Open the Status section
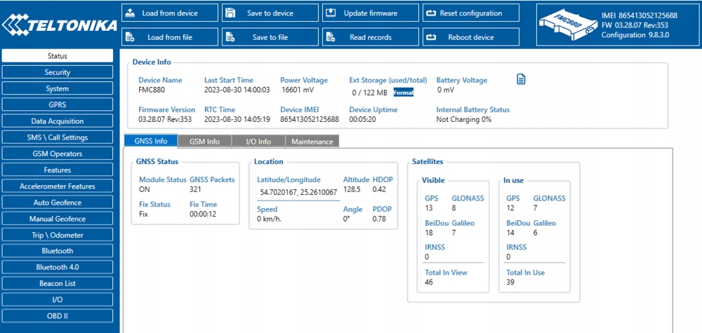 [x=58, y=56]
